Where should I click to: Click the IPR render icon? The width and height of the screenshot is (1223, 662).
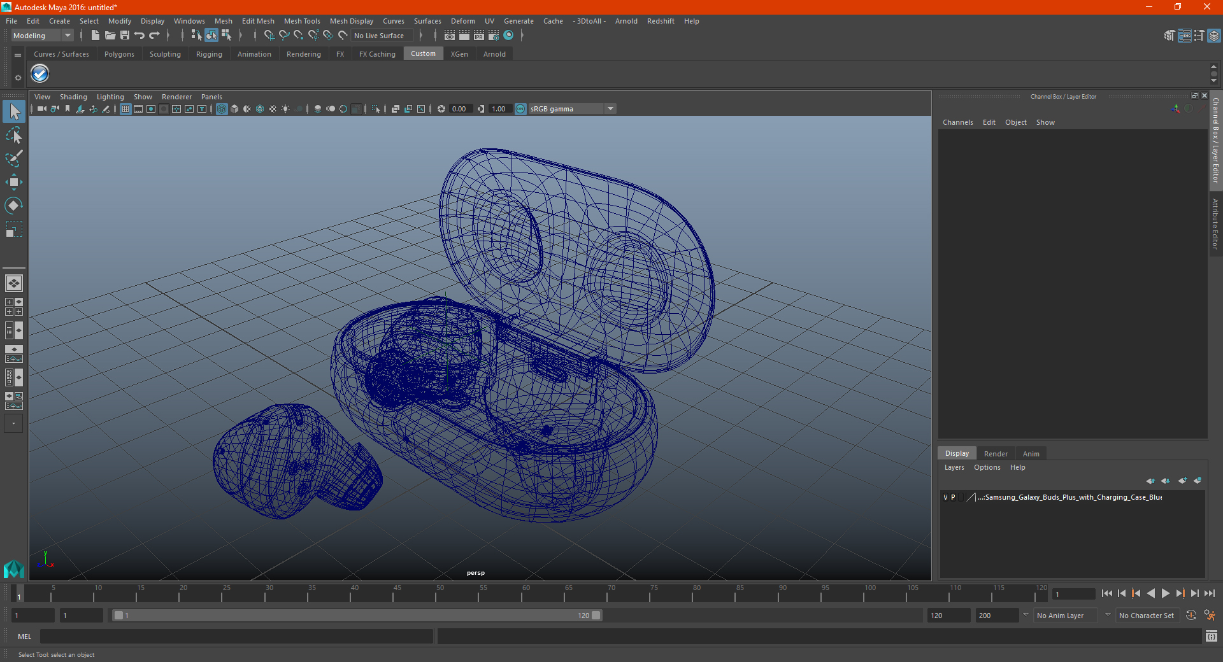479,36
